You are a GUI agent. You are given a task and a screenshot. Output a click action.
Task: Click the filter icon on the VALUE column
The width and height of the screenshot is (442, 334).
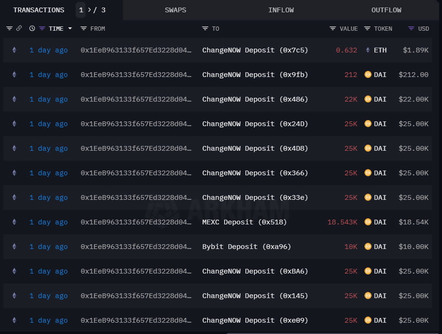coord(332,28)
